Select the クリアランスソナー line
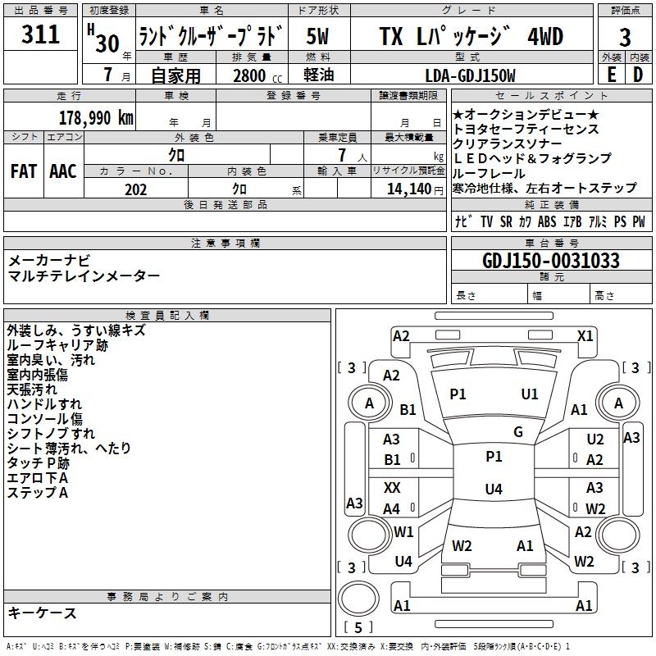 click(x=507, y=143)
